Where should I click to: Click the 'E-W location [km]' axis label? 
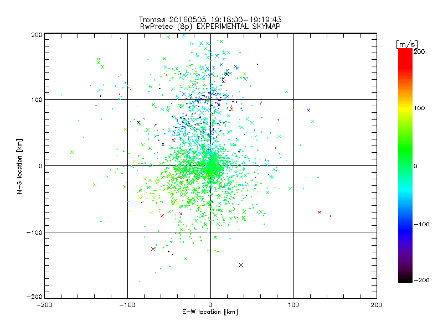[210, 312]
